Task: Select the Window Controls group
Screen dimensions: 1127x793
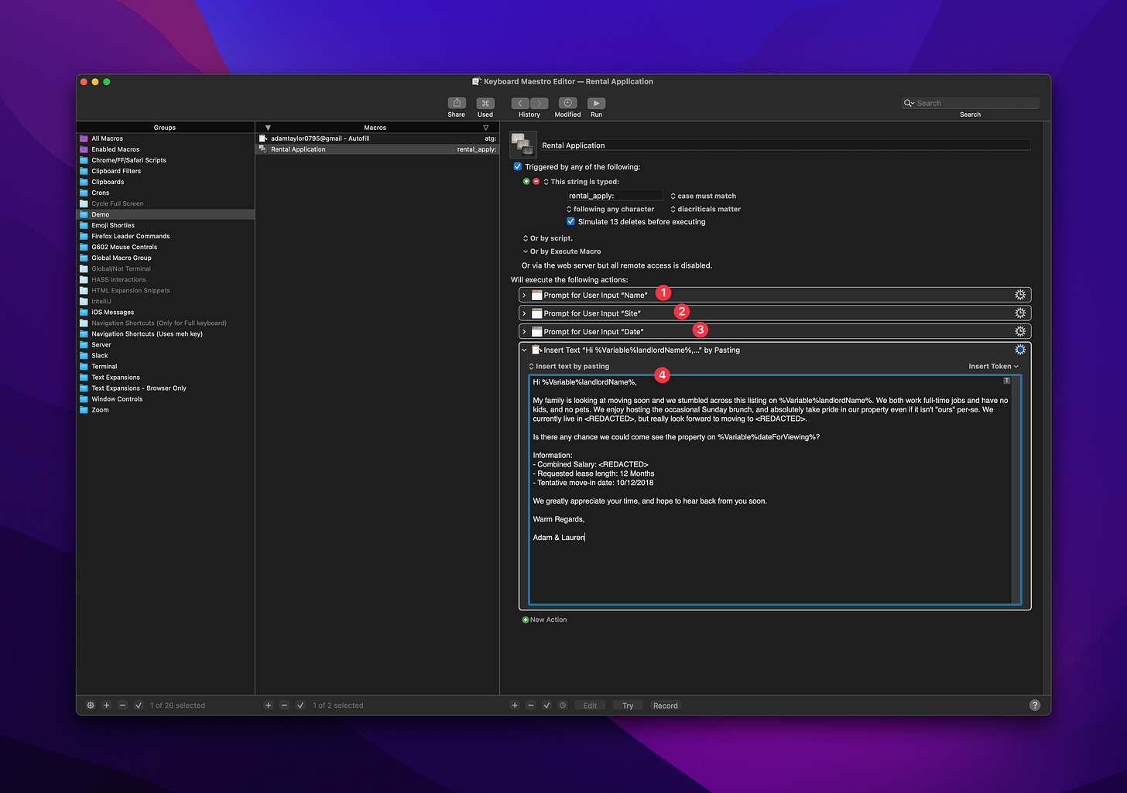Action: (166, 399)
